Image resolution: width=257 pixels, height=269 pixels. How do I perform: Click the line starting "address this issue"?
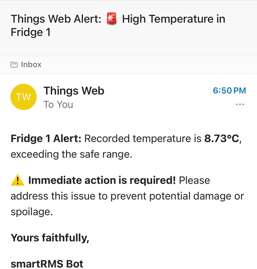click(127, 196)
